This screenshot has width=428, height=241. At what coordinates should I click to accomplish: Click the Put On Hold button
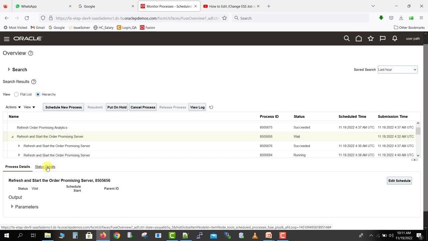tap(117, 107)
